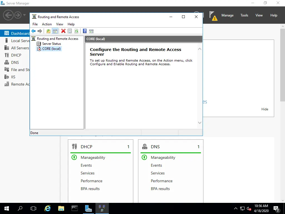Launch Internet Explorer from the taskbar
This screenshot has height=214, width=285.
pos(48,208)
